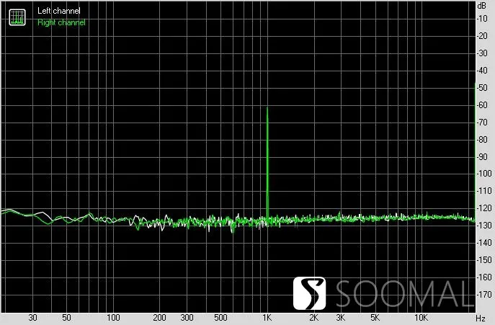This screenshot has width=495, height=325.
Task: Click the -110 dB axis label
Action: 483,191
